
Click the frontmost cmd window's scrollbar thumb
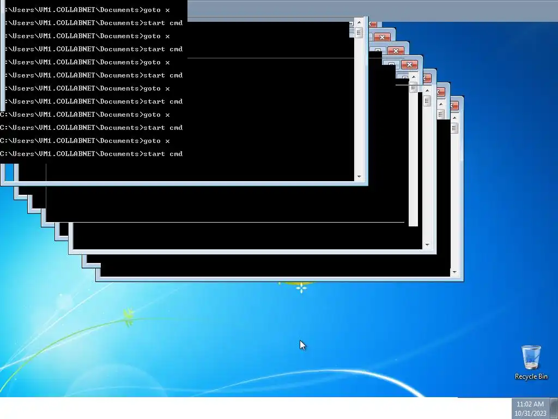click(359, 33)
